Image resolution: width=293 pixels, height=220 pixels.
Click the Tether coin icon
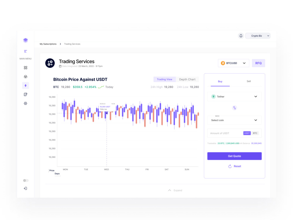(213, 97)
